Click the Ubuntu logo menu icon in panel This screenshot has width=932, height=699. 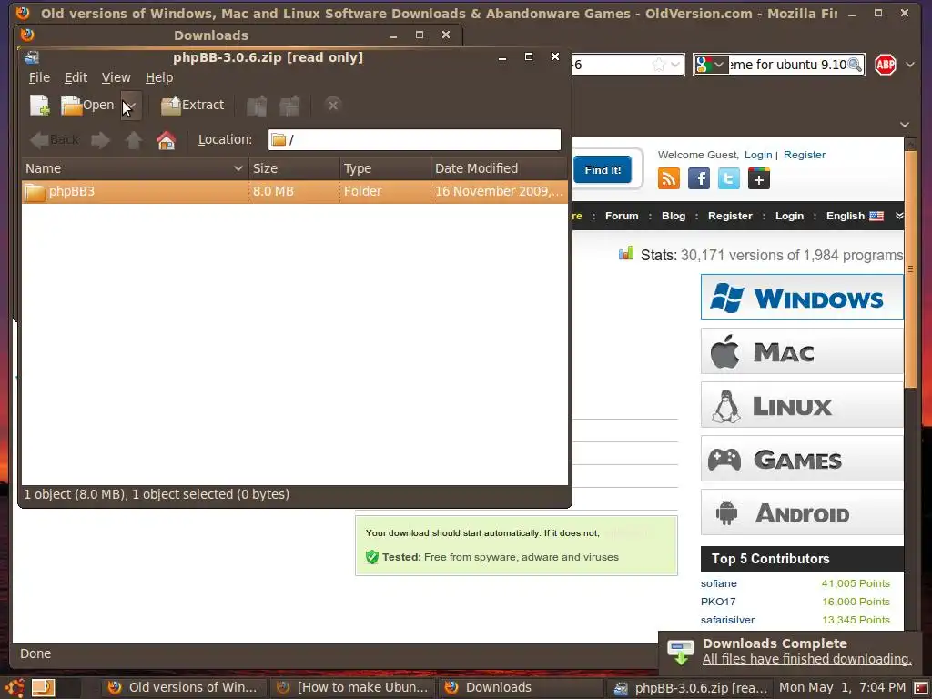coord(15,688)
